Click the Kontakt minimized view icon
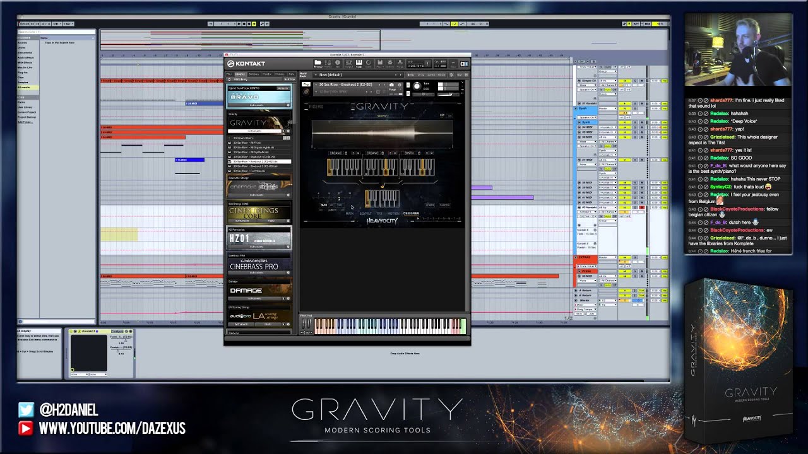Image resolution: width=808 pixels, height=454 pixels. tap(453, 63)
